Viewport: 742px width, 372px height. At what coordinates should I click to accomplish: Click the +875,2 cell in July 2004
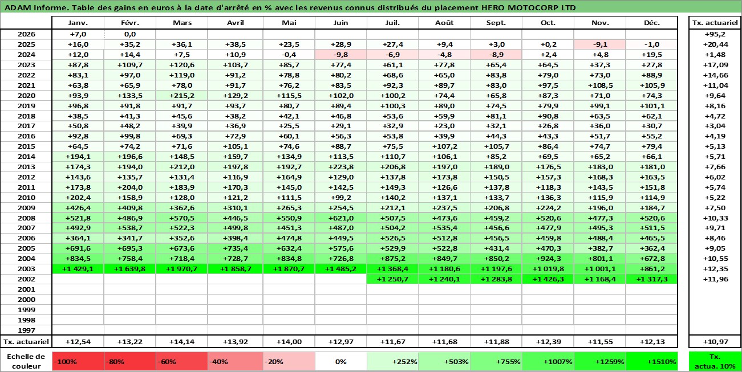(392, 259)
